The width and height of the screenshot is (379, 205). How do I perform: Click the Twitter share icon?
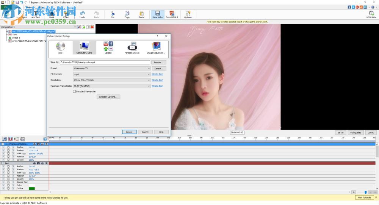coord(353,7)
